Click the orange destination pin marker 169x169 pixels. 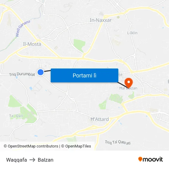pyautogui.click(x=128, y=83)
